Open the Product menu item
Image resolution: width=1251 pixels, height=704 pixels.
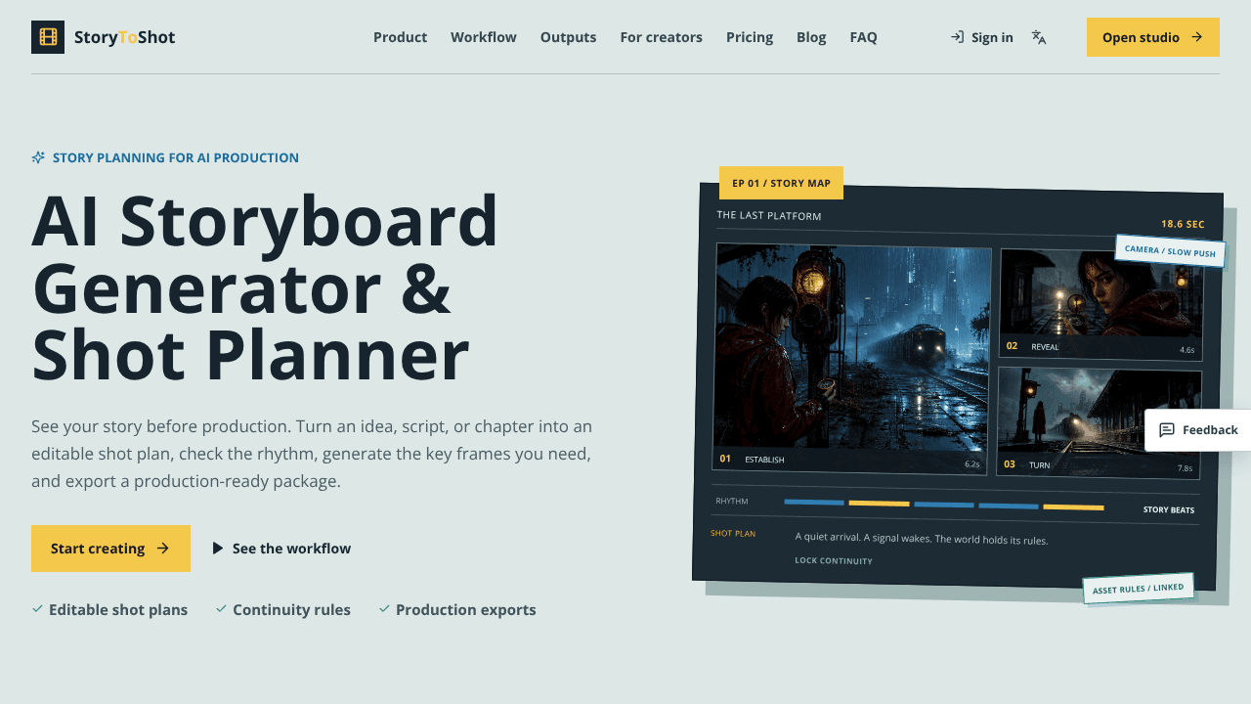400,37
